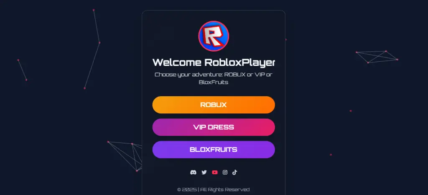Viewport: 428px width, 195px height.
Task: Open the TikTok note icon
Action: (235, 172)
